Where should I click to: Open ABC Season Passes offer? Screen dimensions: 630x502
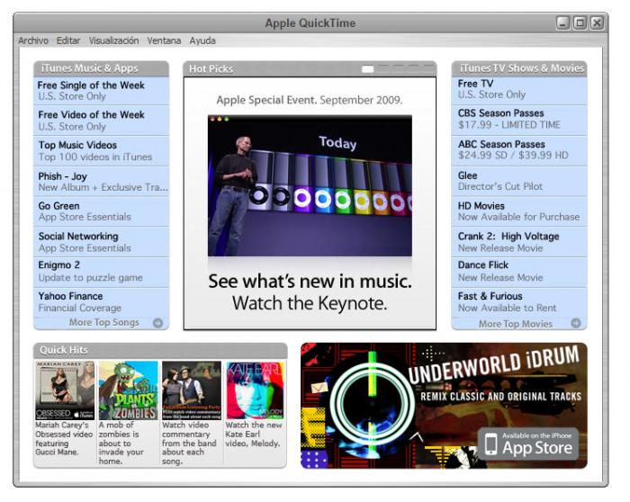[519, 150]
